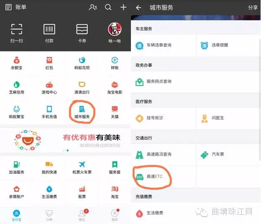The image size is (261, 224).
Task: Tap the 有优有惠有美味 promo banner
Action: pyautogui.click(x=65, y=140)
